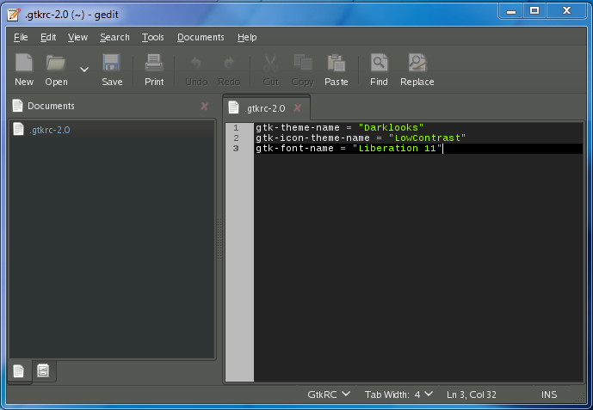Screen dimensions: 593x410
Task: Click the Open file folder icon
Action: click(x=56, y=64)
